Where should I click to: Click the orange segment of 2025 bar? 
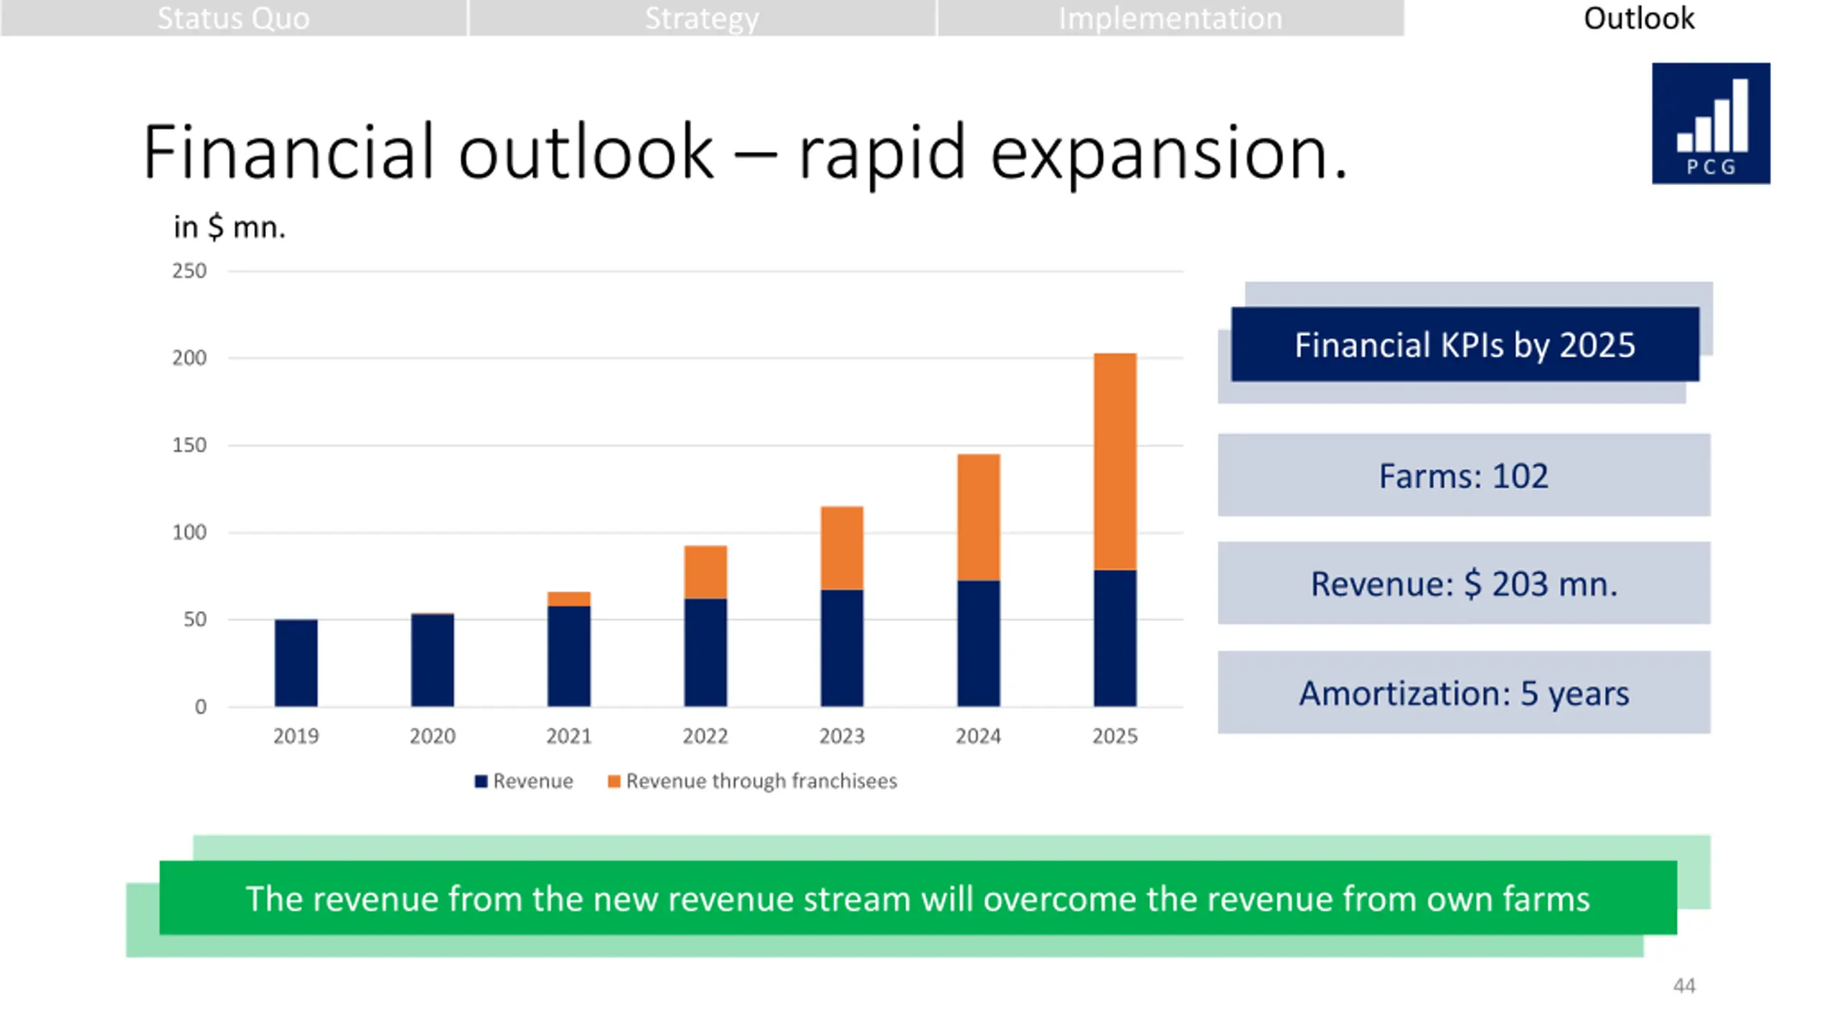[x=1115, y=462]
